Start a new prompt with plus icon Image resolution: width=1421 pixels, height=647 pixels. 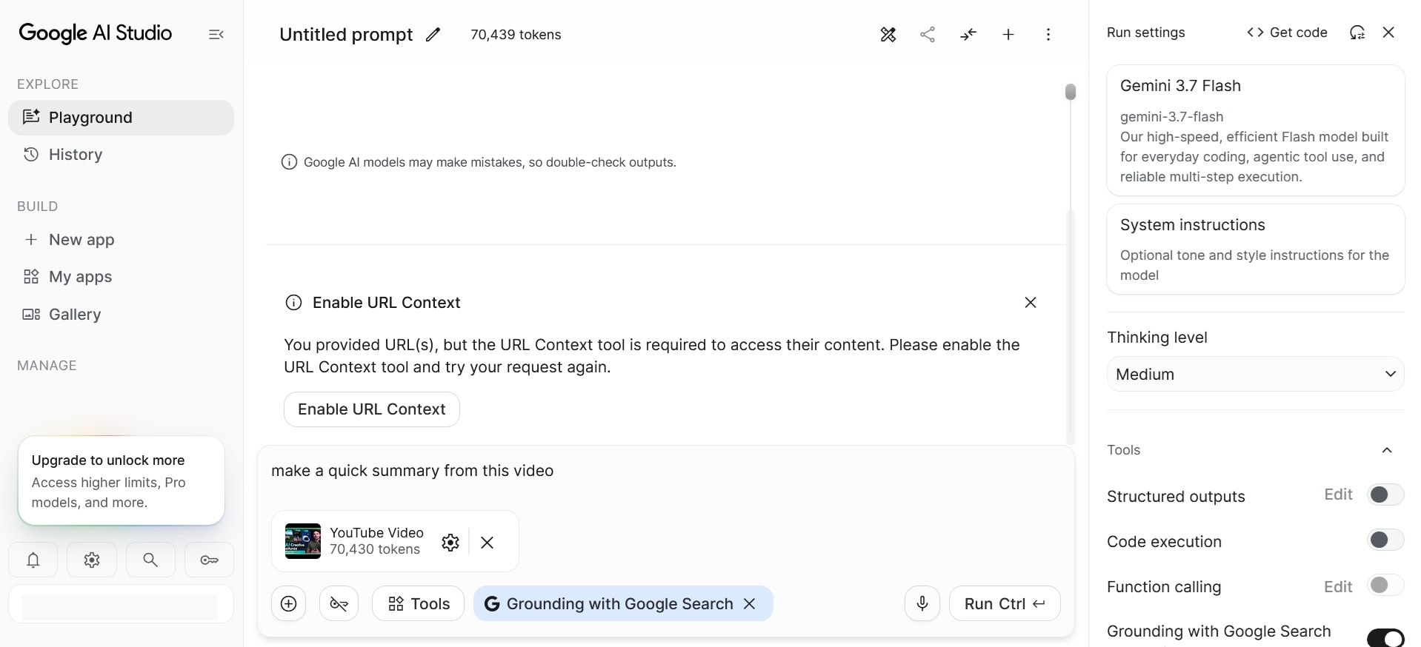[x=1008, y=34]
